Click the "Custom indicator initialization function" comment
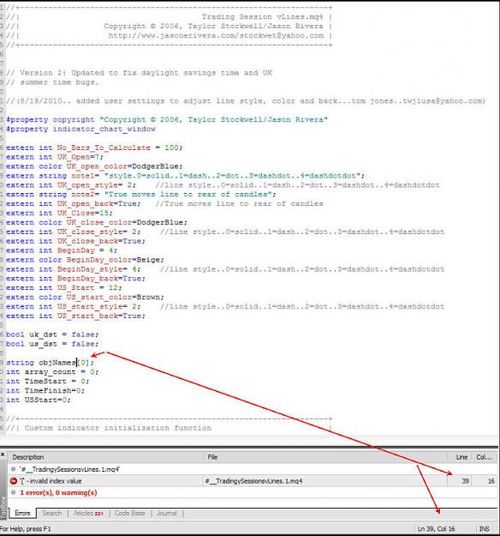Screen dimensions: 500x536 point(118,428)
